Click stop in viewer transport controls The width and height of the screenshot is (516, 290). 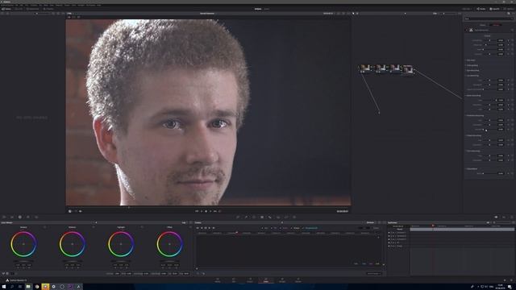coord(206,211)
